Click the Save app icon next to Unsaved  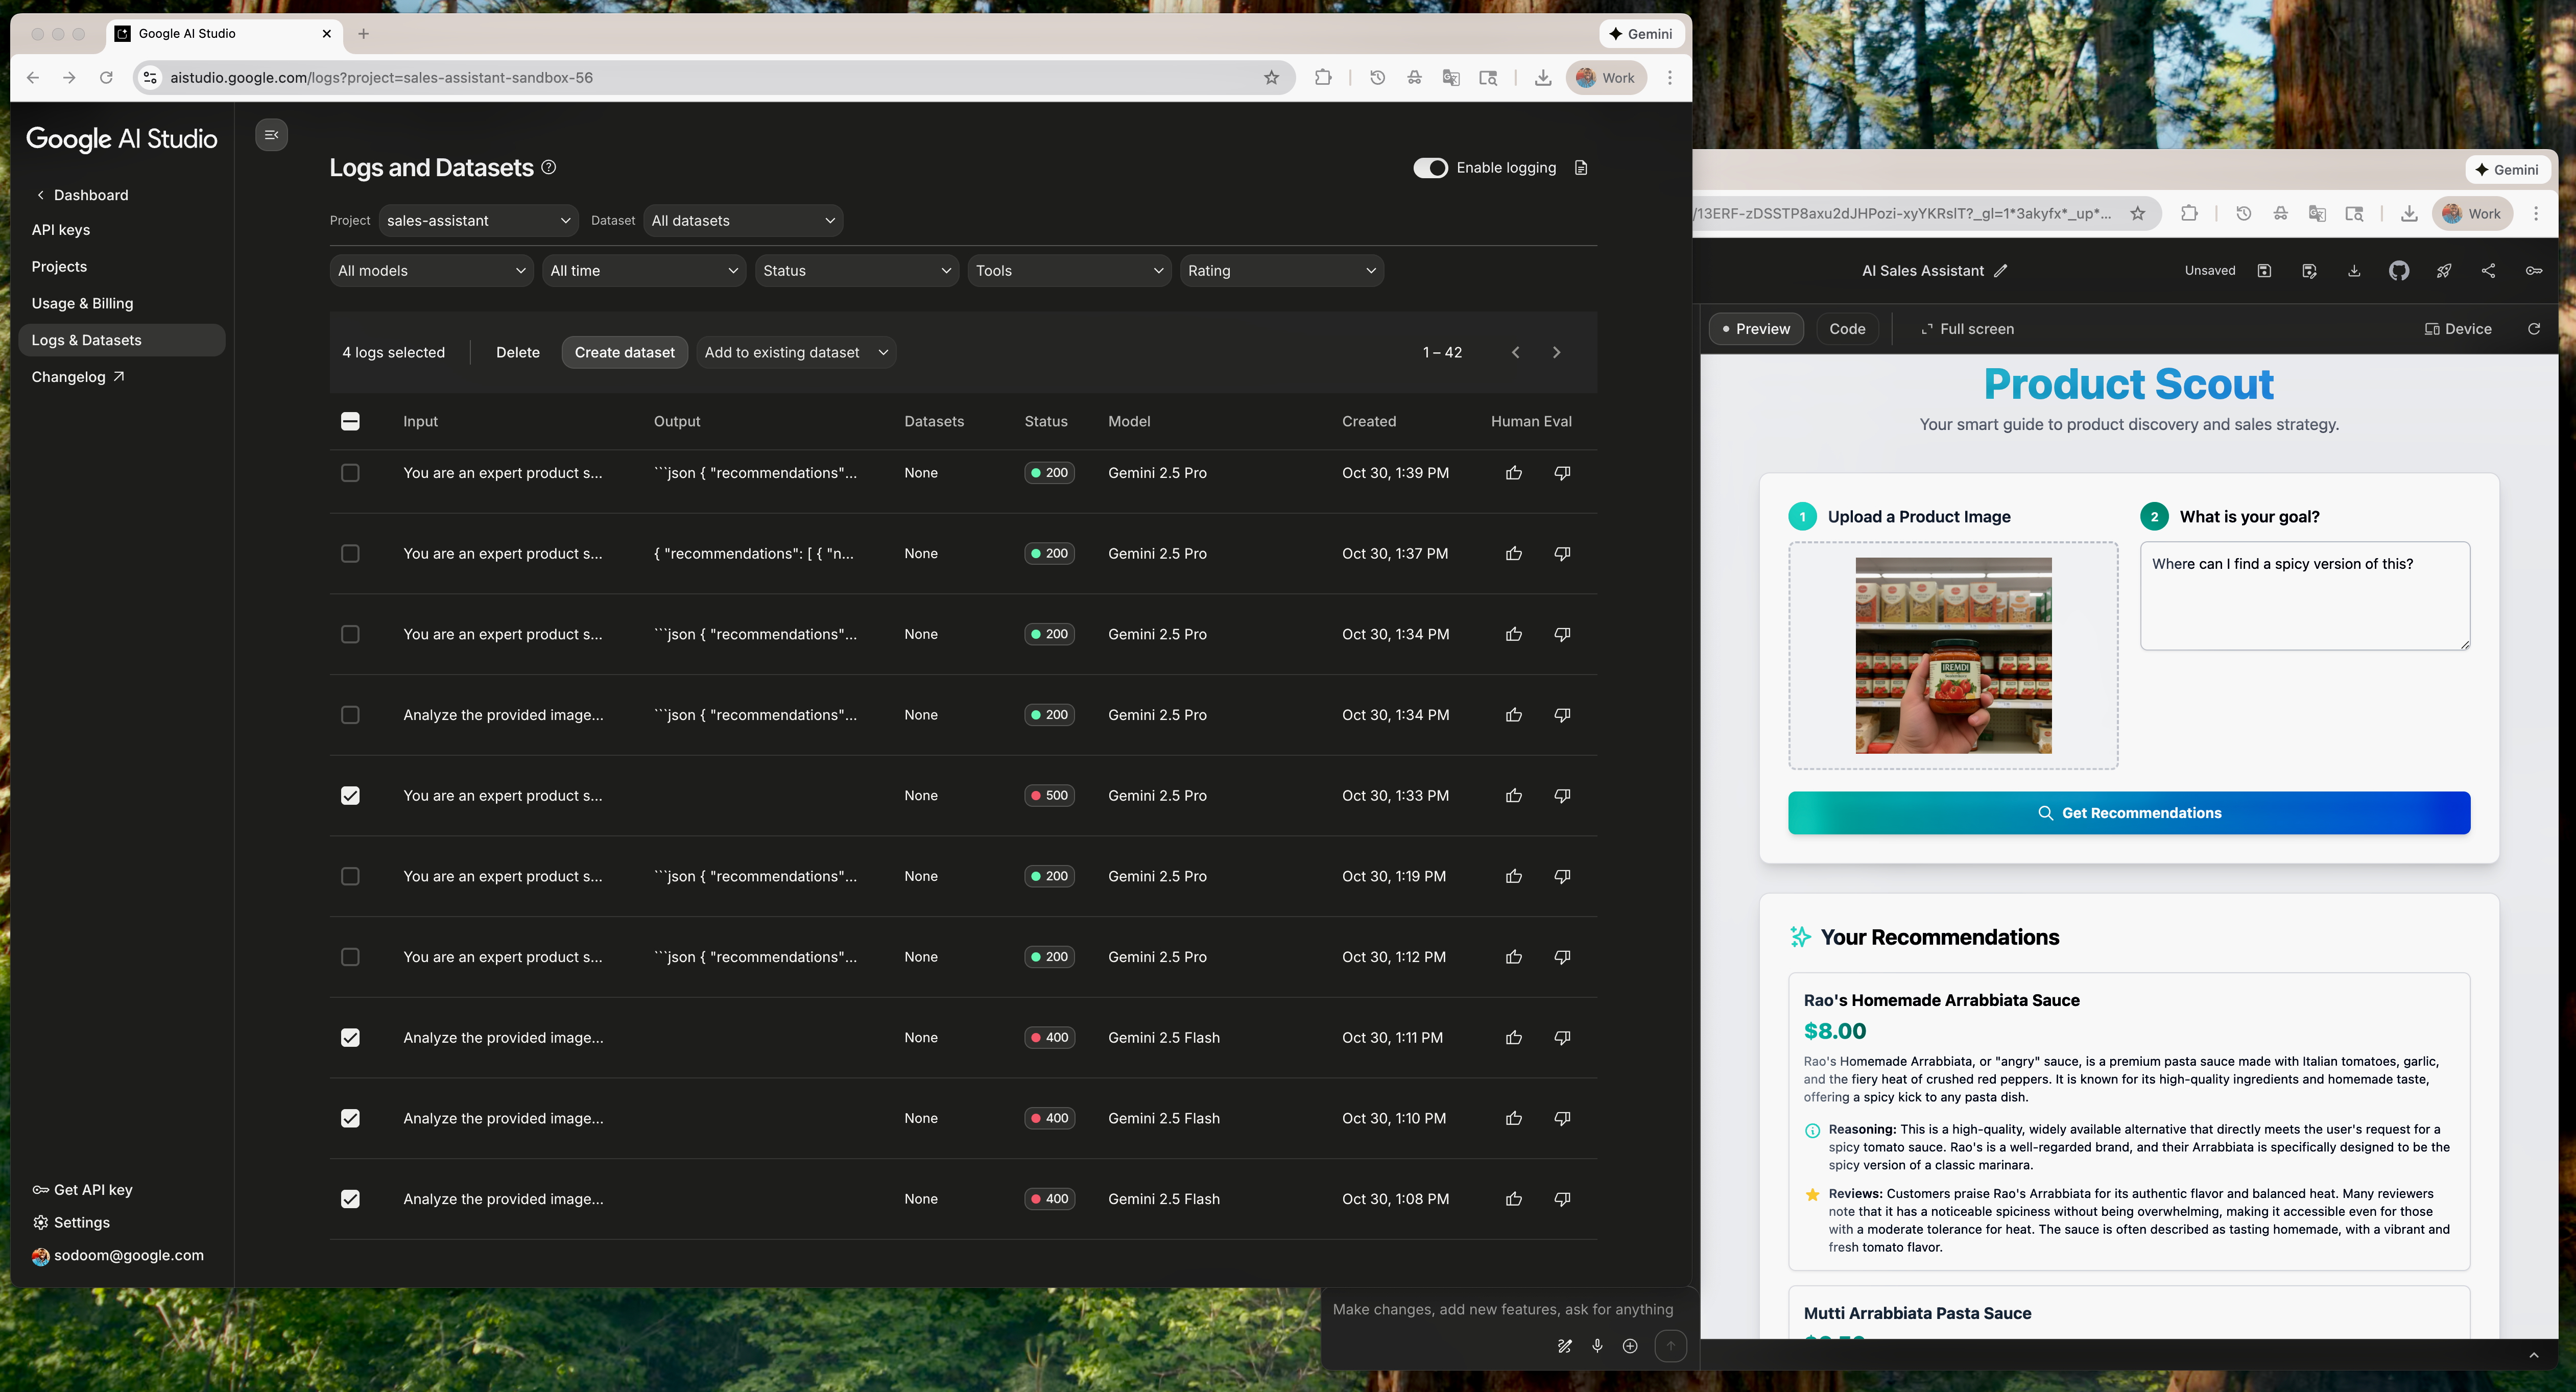pos(2264,271)
